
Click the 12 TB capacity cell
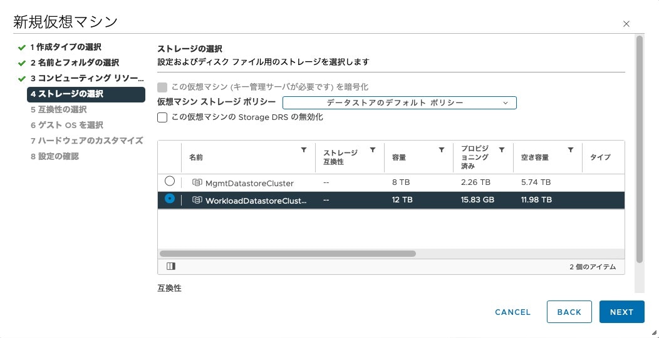402,200
